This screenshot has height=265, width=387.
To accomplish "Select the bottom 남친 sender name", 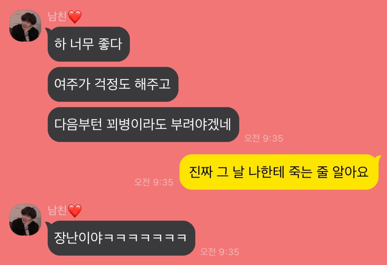I will click(x=57, y=210).
